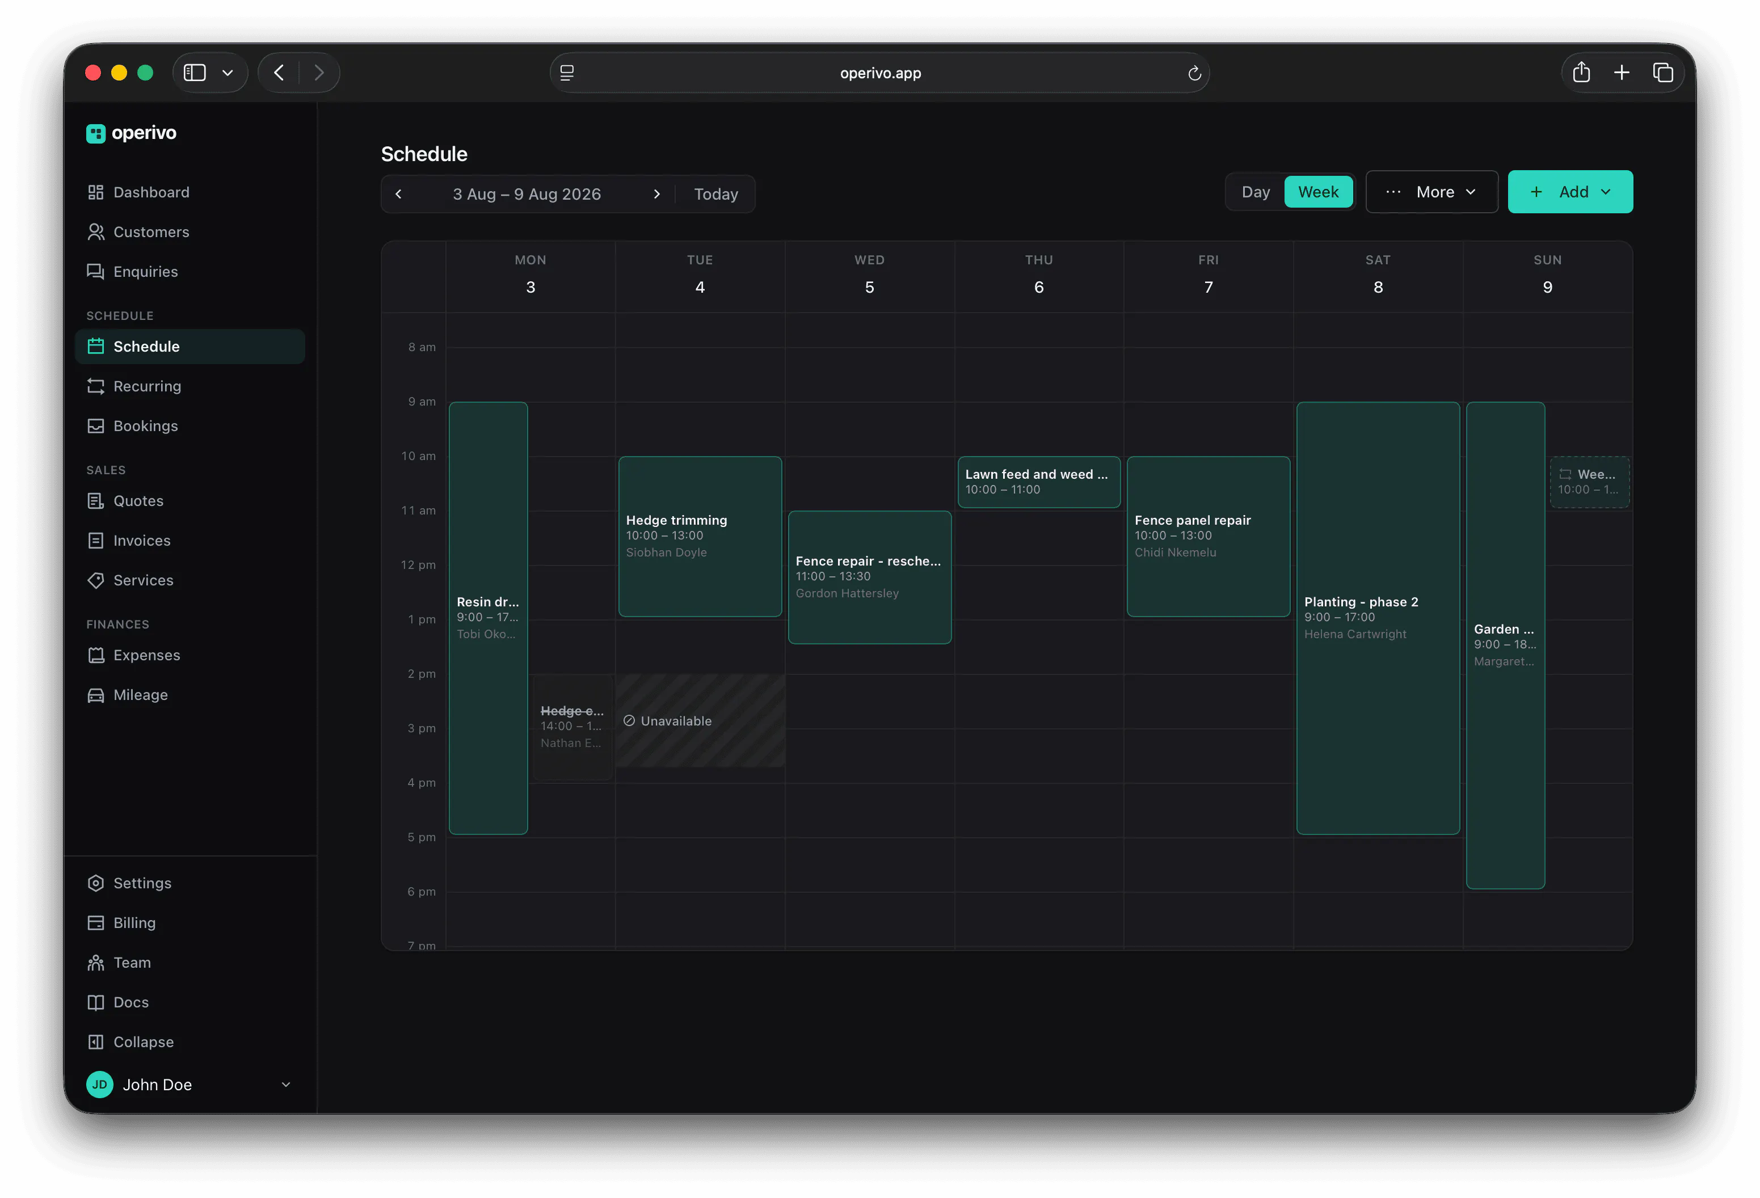1760x1198 pixels.
Task: Open the page settings icon in address bar
Action: 566,73
